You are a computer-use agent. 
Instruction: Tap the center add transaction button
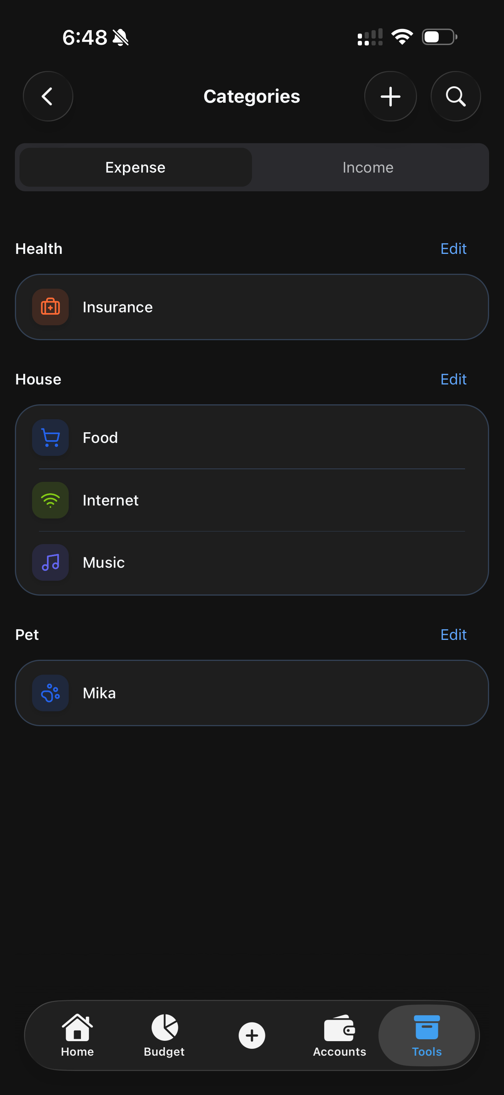pyautogui.click(x=252, y=1035)
